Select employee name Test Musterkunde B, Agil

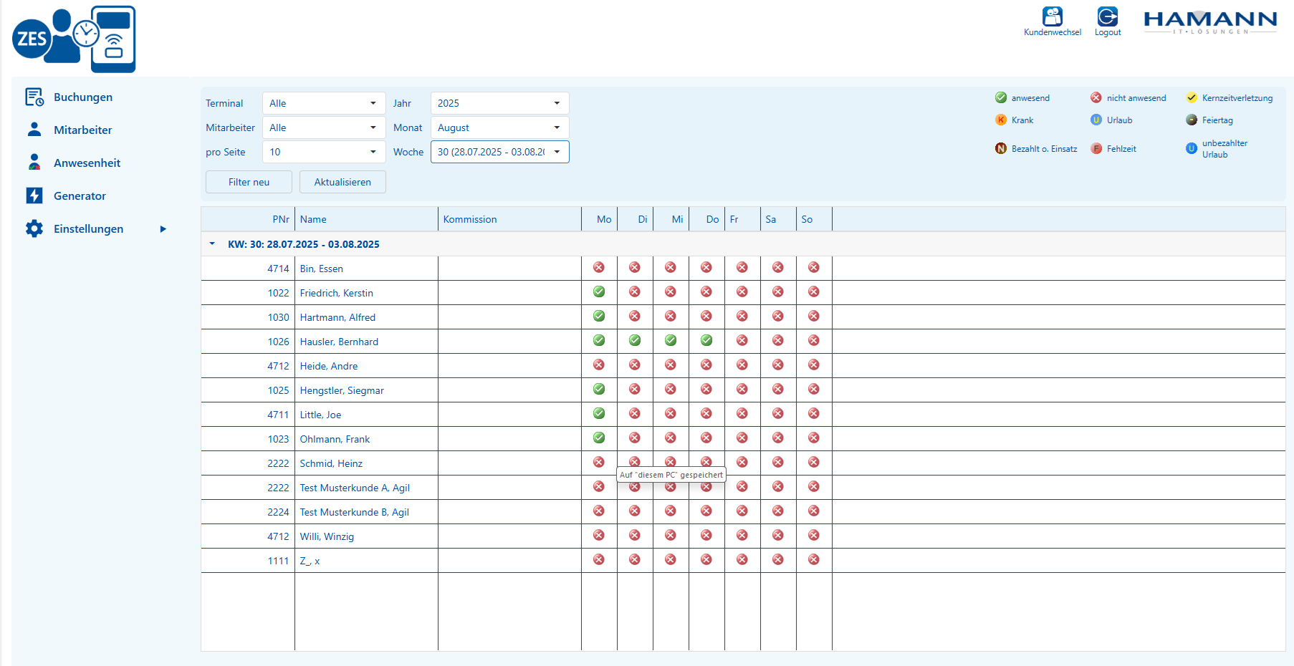pos(354,512)
